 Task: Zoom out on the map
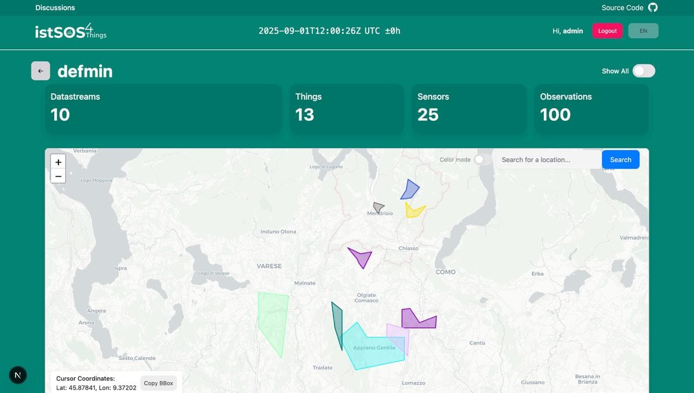coord(58,176)
